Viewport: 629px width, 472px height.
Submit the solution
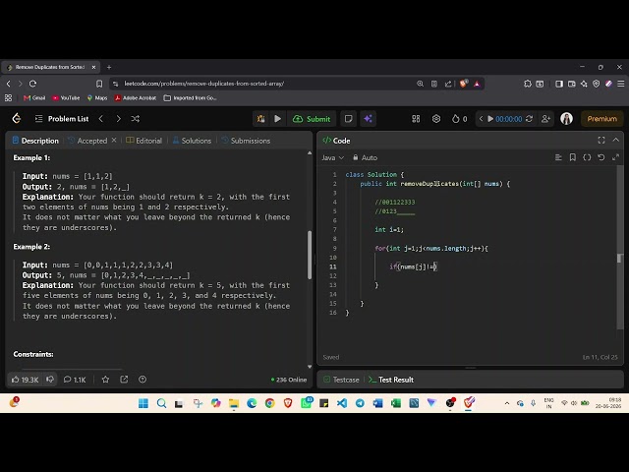(312, 119)
